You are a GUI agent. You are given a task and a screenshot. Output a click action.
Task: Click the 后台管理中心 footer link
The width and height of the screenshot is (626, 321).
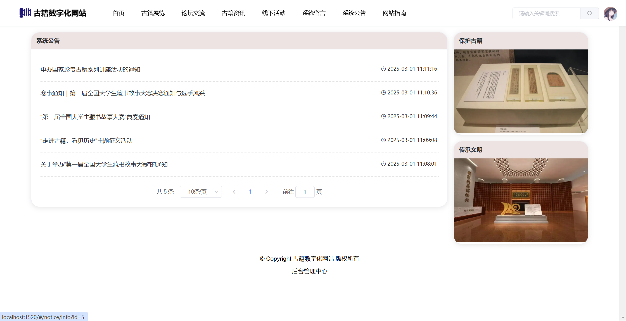click(x=309, y=271)
